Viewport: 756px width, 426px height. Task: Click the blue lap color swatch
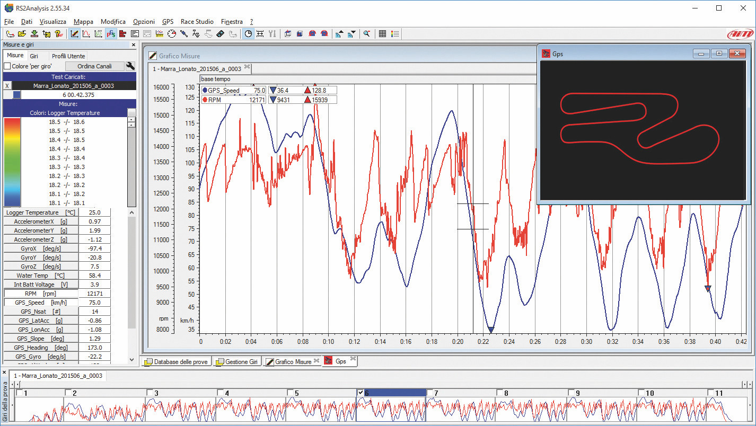click(x=17, y=94)
